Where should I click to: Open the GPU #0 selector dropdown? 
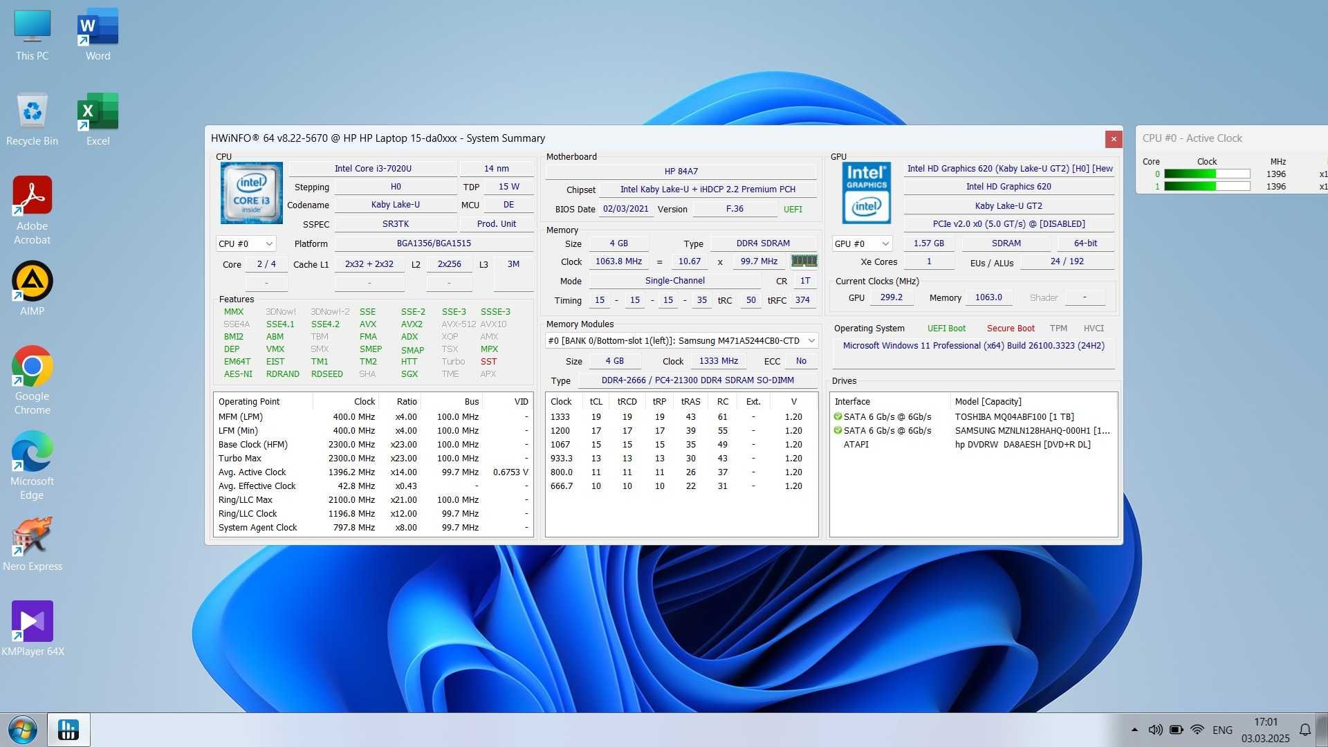pyautogui.click(x=863, y=243)
